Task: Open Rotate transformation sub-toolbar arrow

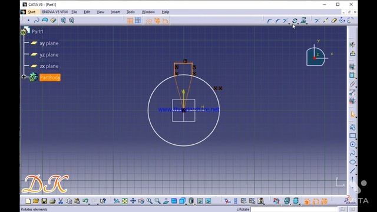Action: point(299,24)
